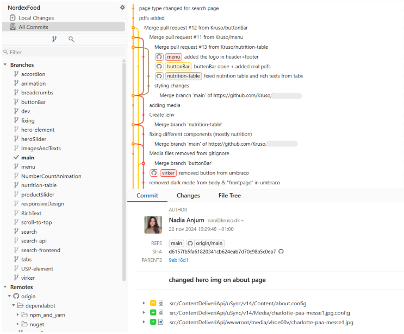404x334 pixels.
Task: Click the GitHub icon next to SHA hash
Action: pyautogui.click(x=281, y=252)
